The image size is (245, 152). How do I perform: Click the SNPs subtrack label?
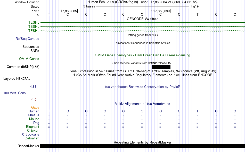coord(35,51)
